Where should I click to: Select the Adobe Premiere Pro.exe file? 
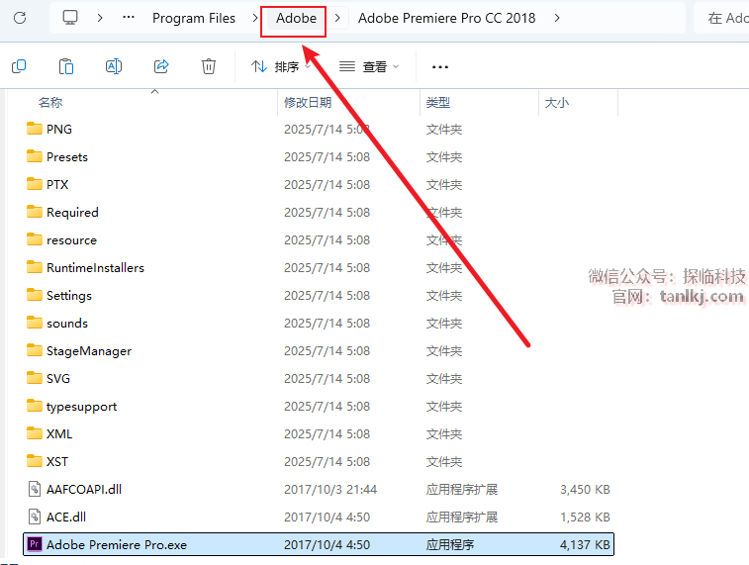tap(116, 544)
